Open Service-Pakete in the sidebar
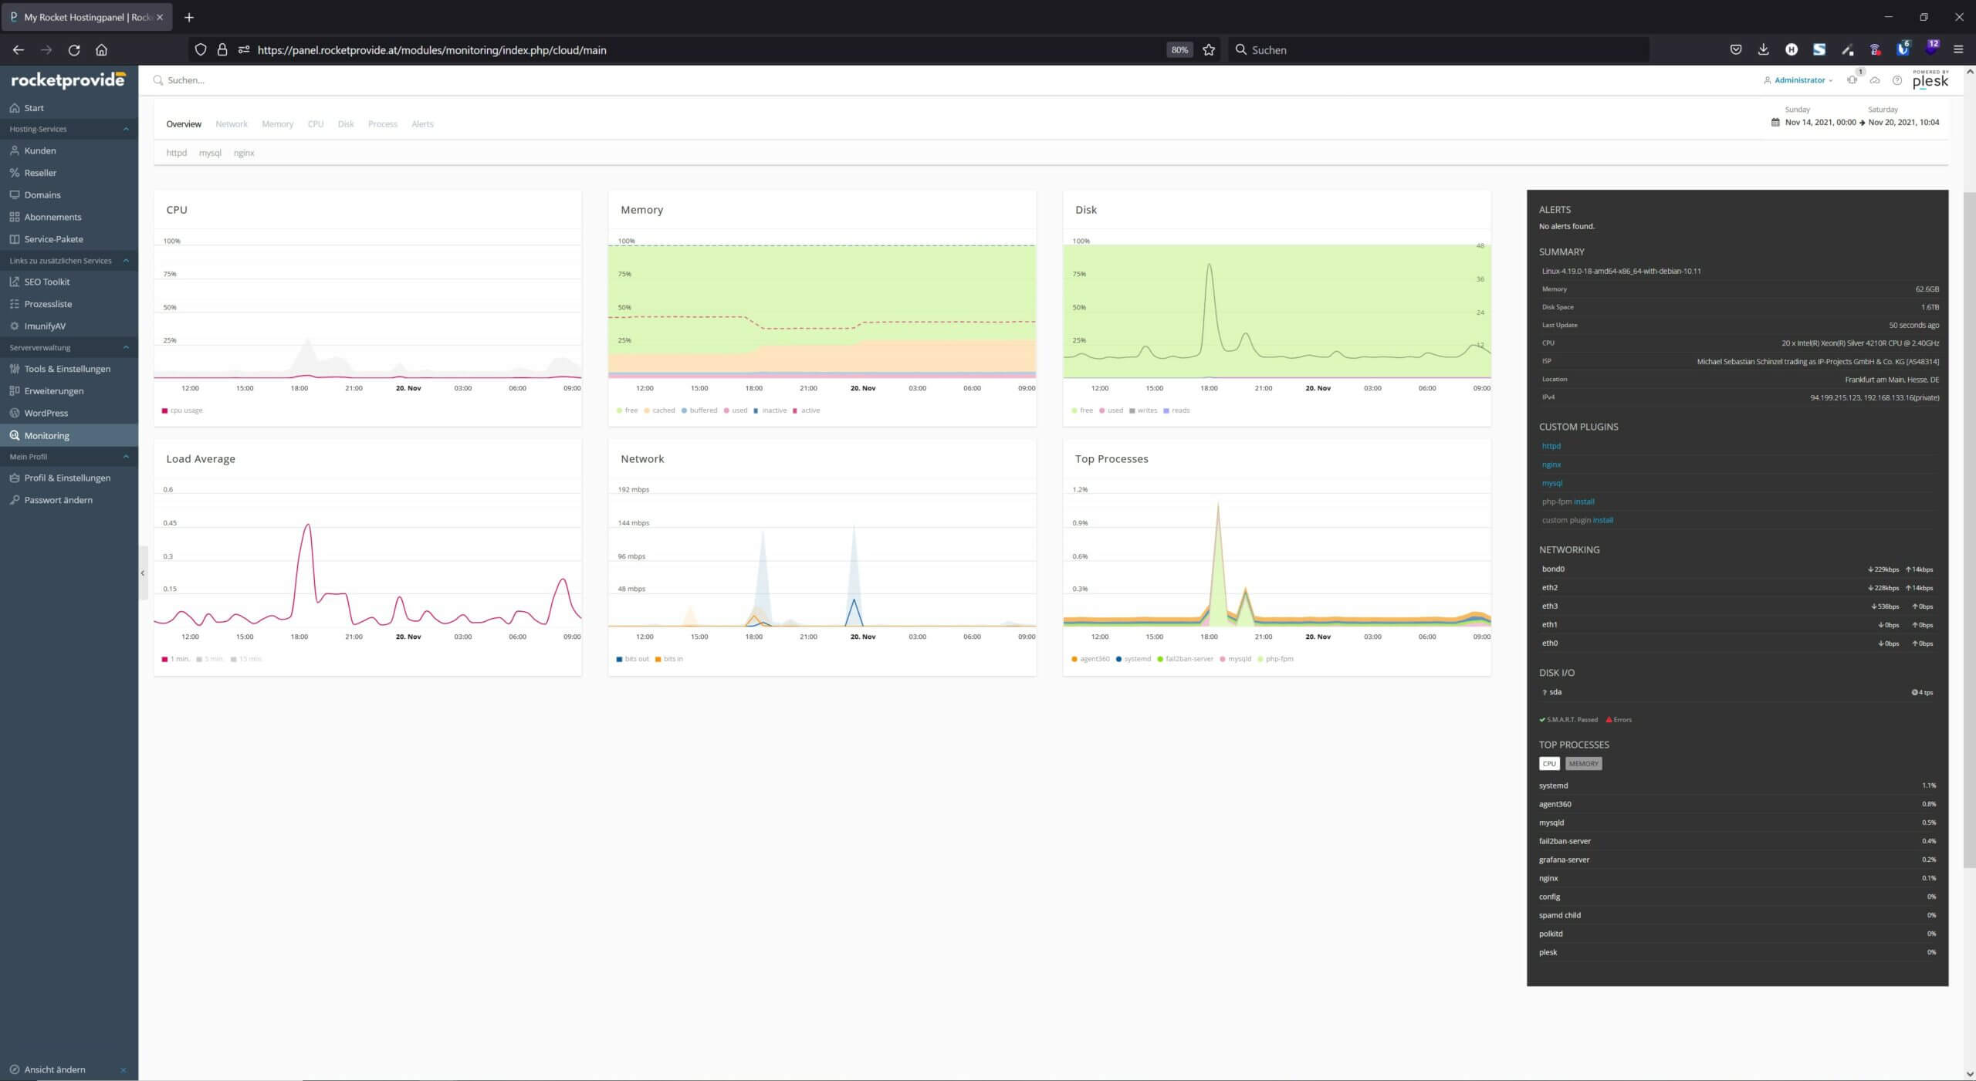1976x1081 pixels. coord(53,239)
